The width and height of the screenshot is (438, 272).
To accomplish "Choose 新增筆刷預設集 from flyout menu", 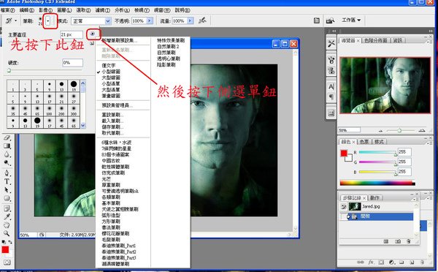I will pyautogui.click(x=119, y=40).
